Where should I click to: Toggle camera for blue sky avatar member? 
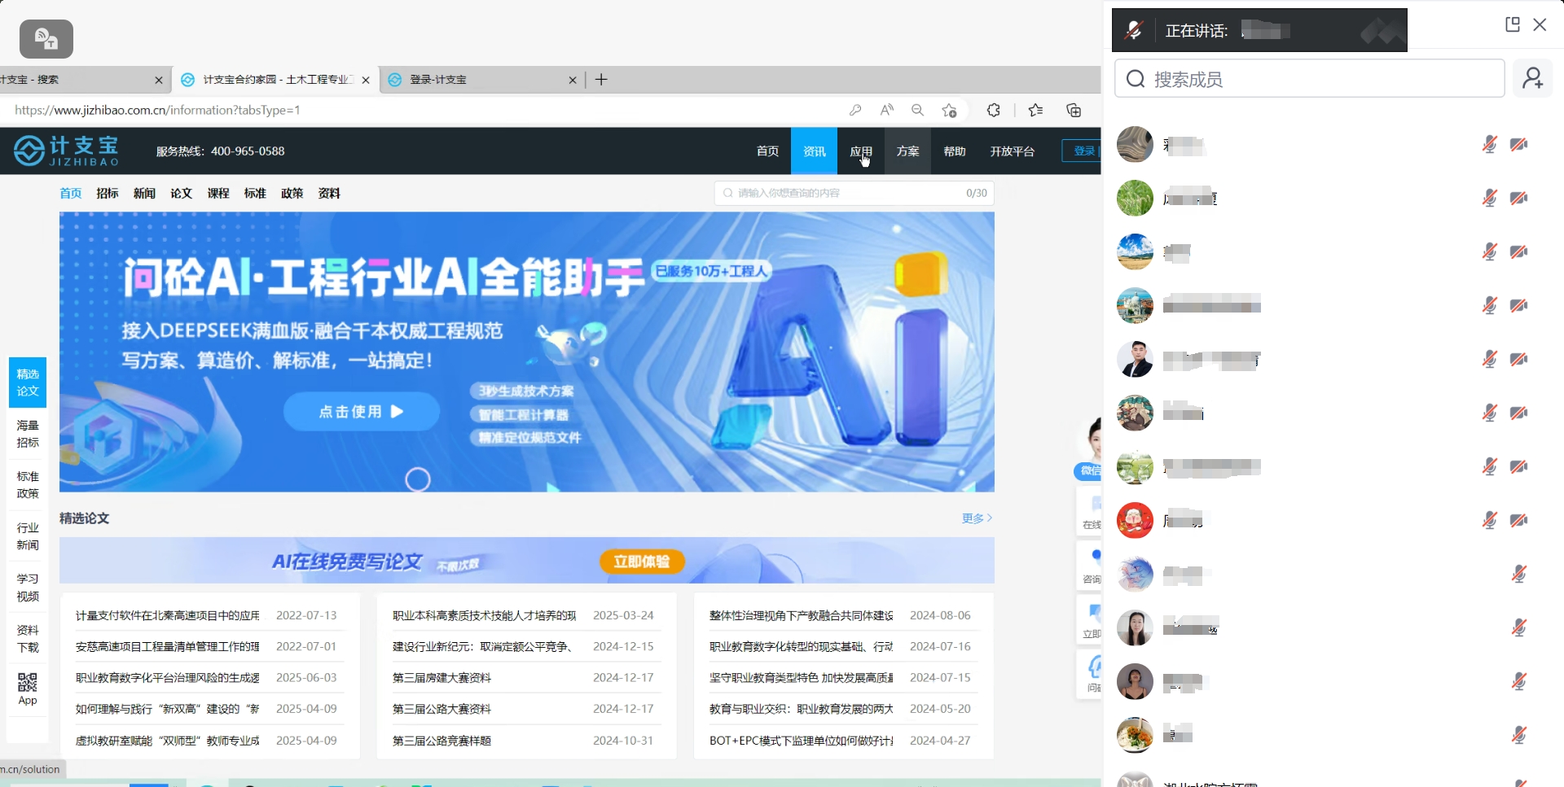(1518, 251)
